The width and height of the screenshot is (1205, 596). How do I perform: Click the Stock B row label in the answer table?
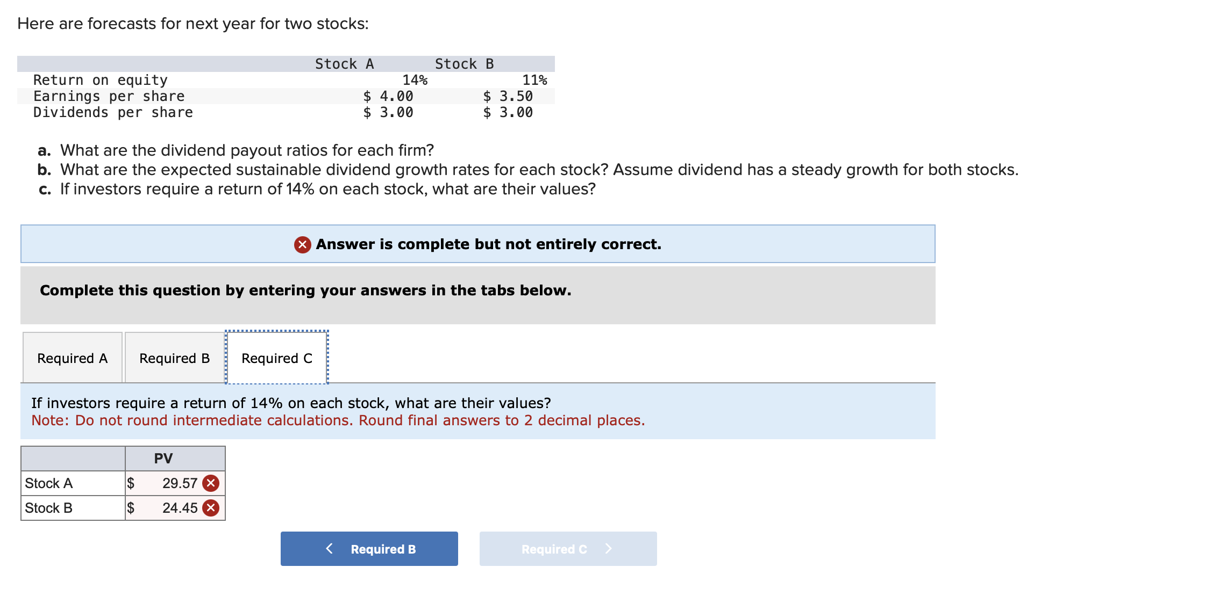point(48,507)
